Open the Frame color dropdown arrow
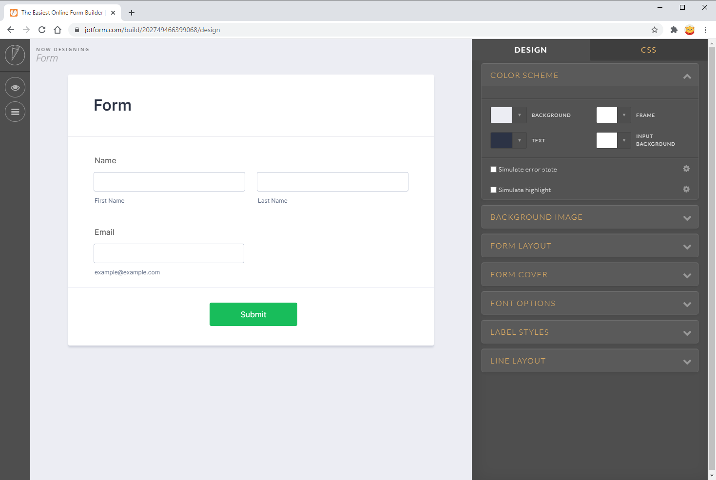Screen dimensions: 716x480 [624, 115]
